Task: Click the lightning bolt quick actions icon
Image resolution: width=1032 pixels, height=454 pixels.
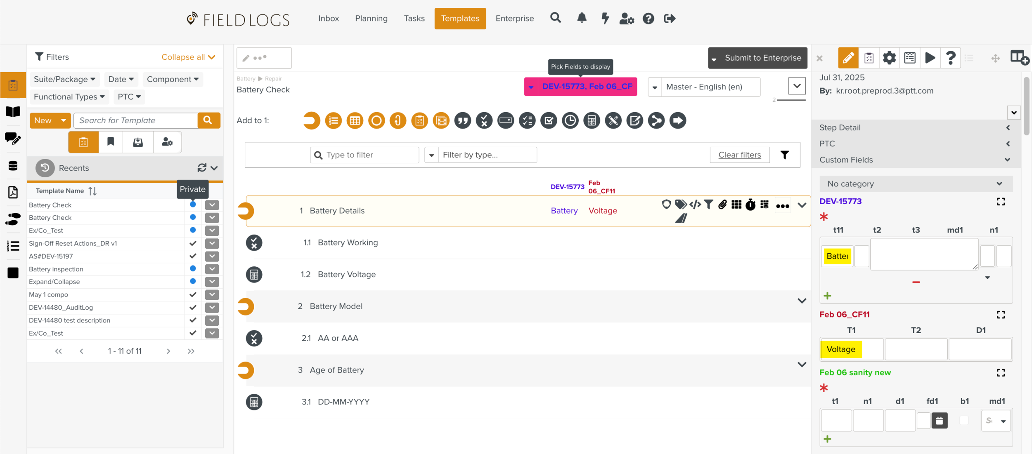Action: 605,18
